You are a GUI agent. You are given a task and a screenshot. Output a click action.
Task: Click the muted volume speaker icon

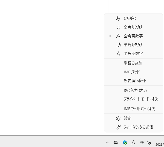pyautogui.click(x=149, y=143)
